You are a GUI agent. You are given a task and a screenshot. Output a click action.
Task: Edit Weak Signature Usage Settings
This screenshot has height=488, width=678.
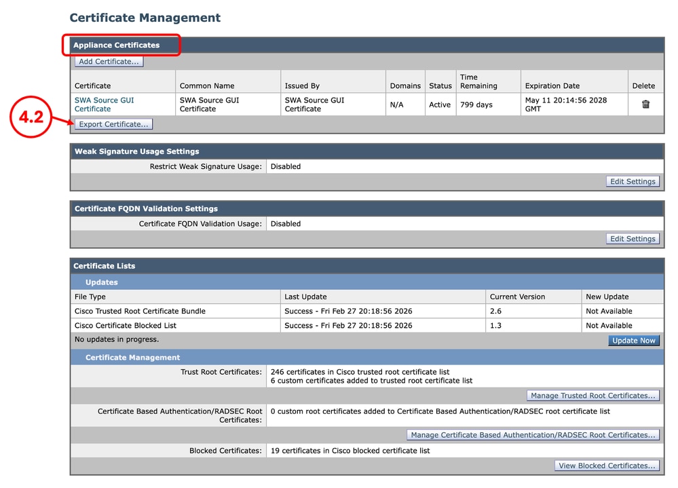click(633, 181)
